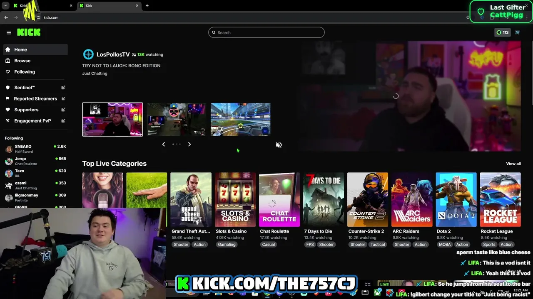Click the Casual tag under Chat Roulette
Image resolution: width=533 pixels, height=299 pixels.
pos(268,245)
